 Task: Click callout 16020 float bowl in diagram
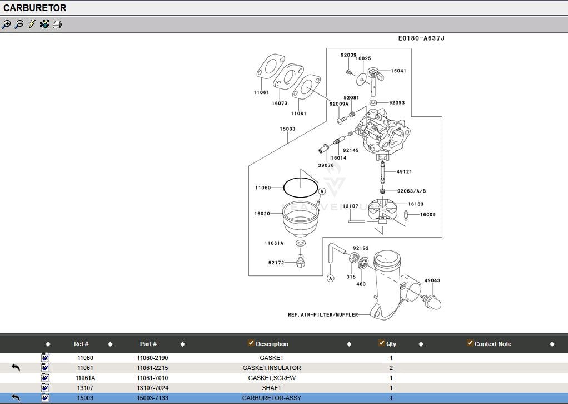(x=262, y=214)
